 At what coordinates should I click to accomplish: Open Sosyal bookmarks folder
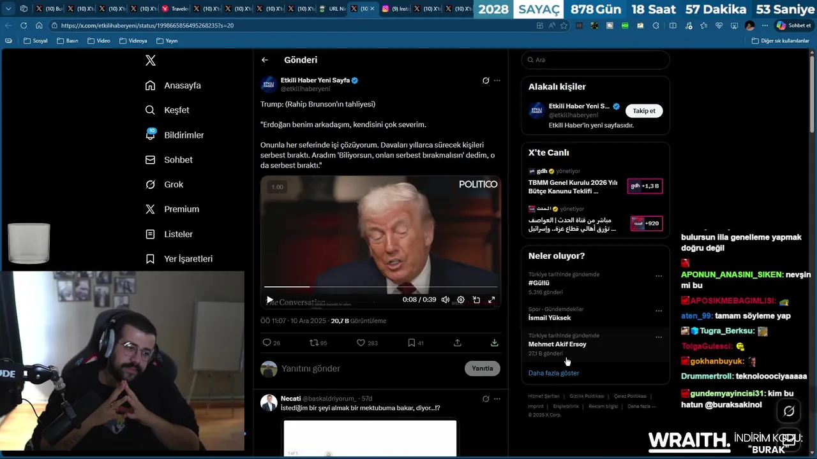point(36,41)
